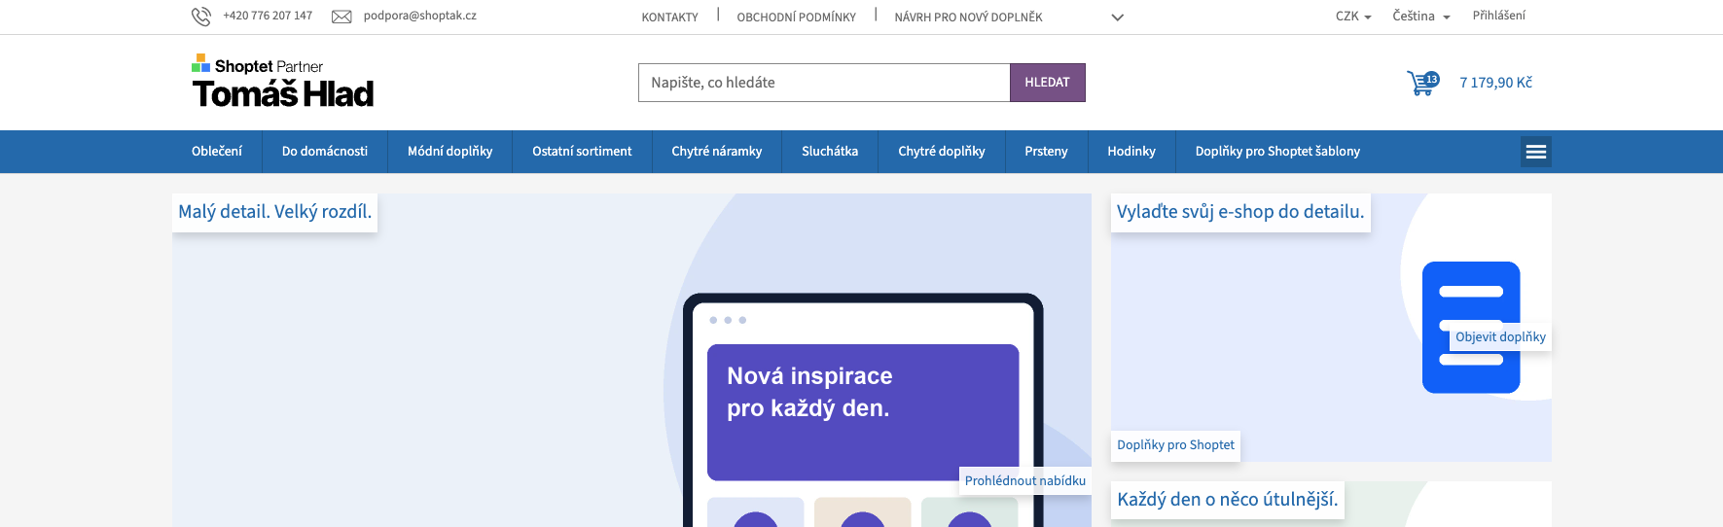Open the Oblečení category
The width and height of the screenshot is (1723, 527).
[217, 152]
